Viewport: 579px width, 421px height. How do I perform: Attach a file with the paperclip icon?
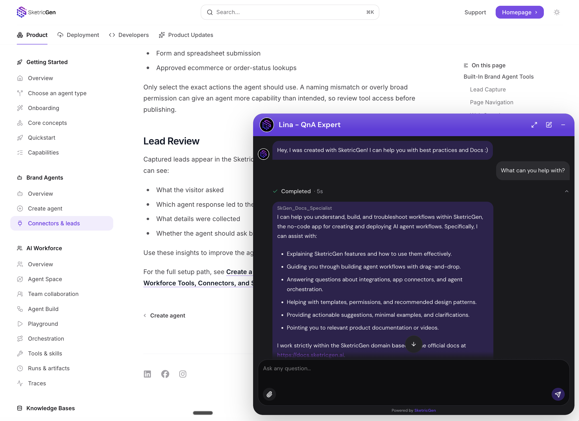tap(269, 394)
